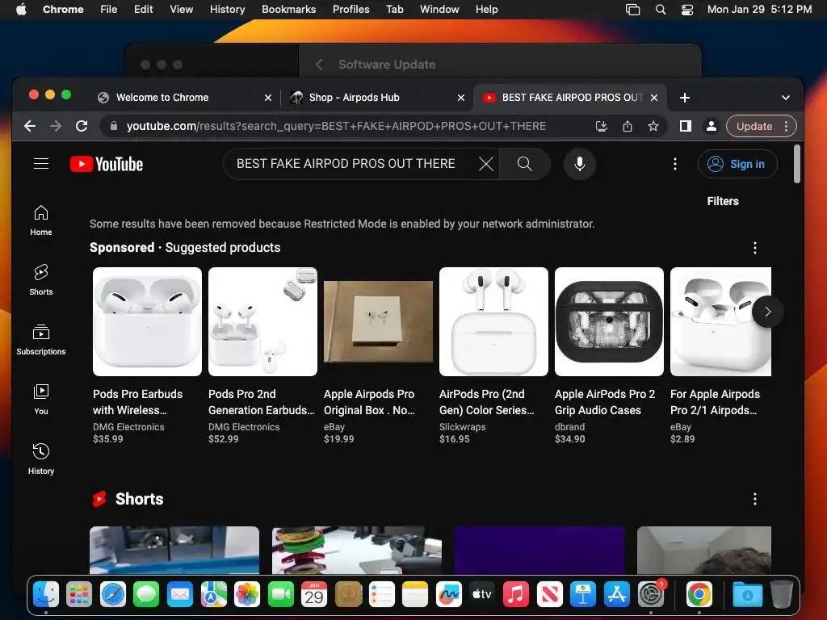Click the Chrome address bar URL
Viewport: 827px width, 620px height.
coord(336,126)
